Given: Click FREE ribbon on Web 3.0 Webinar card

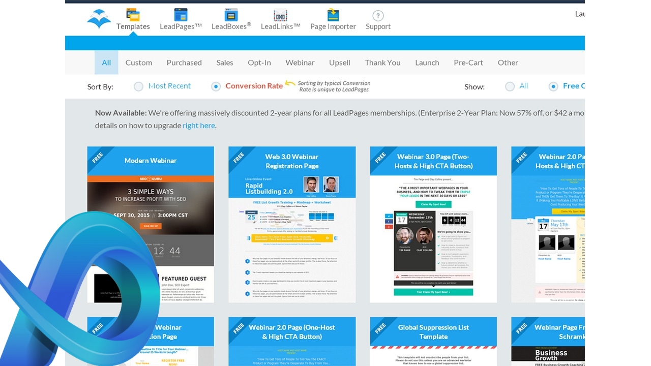Looking at the screenshot, I should coord(239,157).
